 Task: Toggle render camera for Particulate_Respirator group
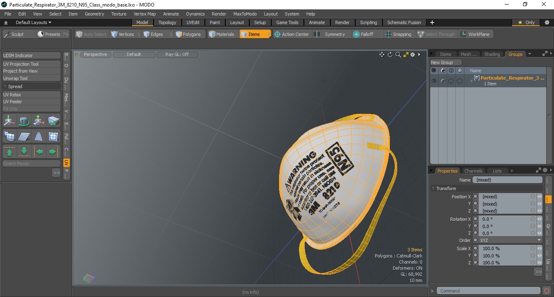(x=443, y=81)
